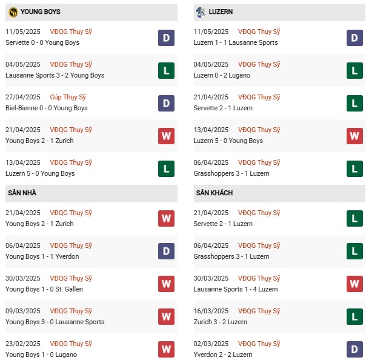Select the L badge next to Luzern 0-2 Lugano

354,70
